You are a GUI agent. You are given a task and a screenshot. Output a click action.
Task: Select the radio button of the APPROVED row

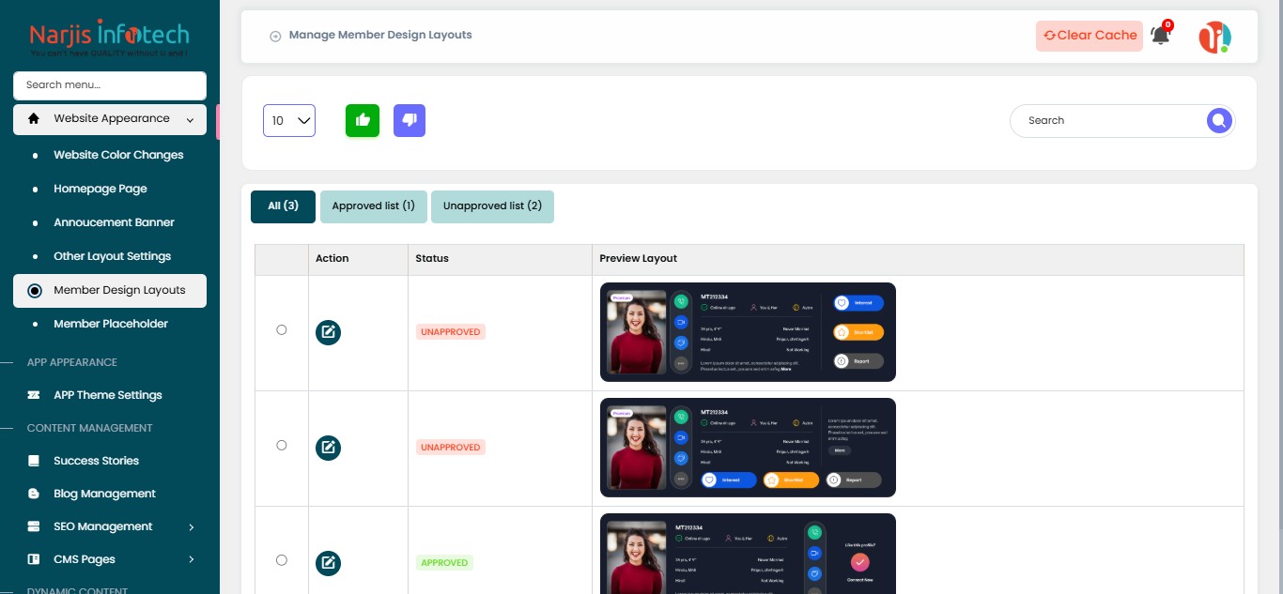pyautogui.click(x=282, y=560)
